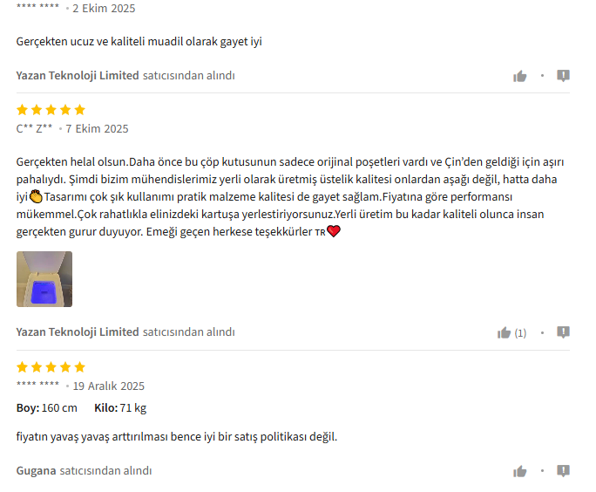Click the review text about fiyatın yavaş yavaş
The width and height of the screenshot is (596, 492).
(177, 436)
